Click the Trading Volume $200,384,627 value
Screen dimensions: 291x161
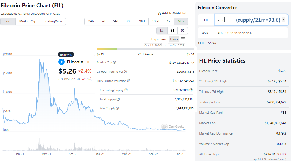coord(277,102)
